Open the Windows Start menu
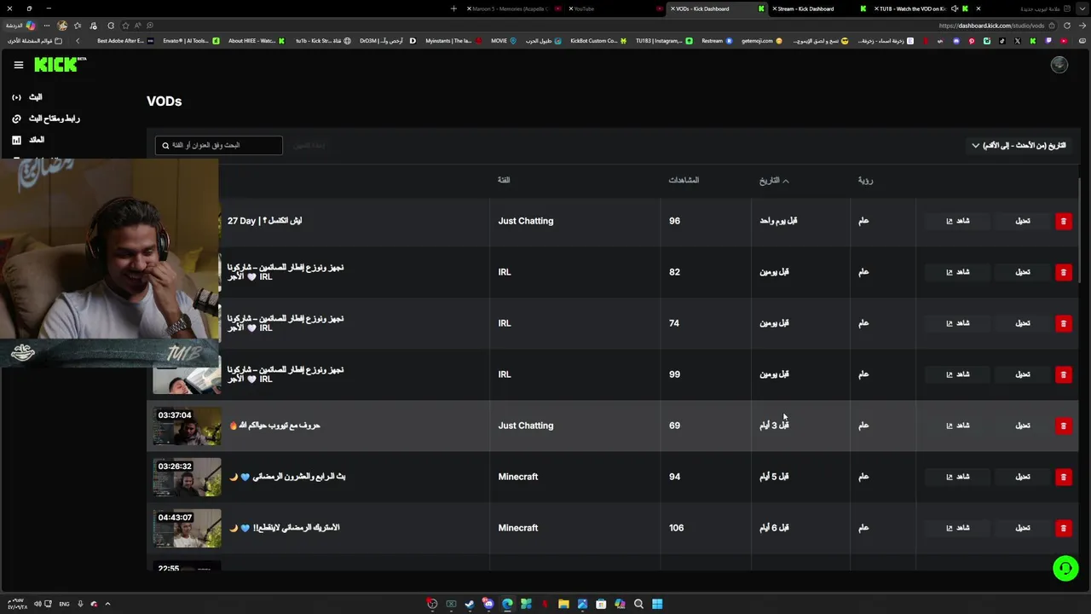This screenshot has height=614, width=1091. 657,604
